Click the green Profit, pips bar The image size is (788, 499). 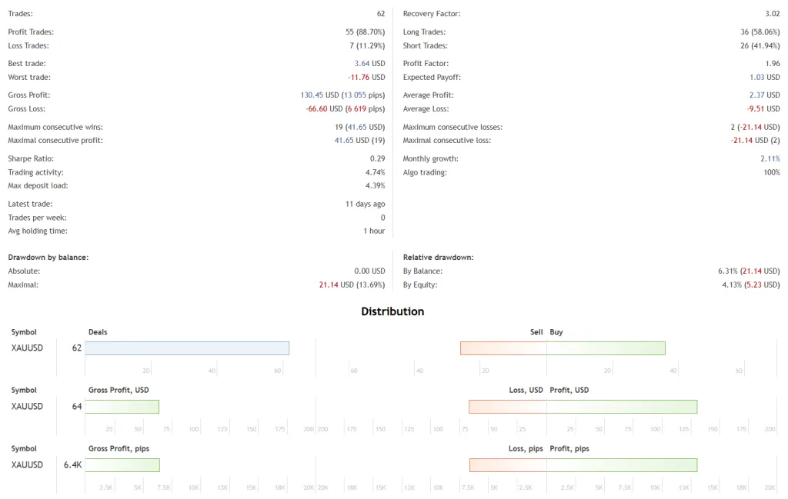622,465
